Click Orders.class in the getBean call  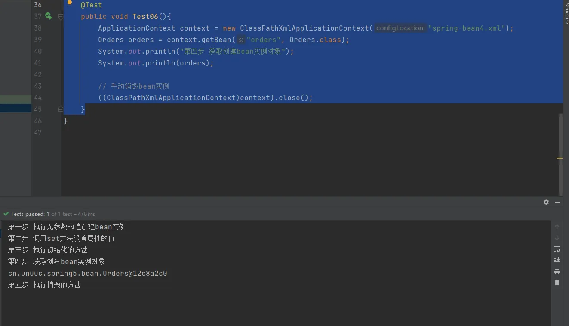315,40
